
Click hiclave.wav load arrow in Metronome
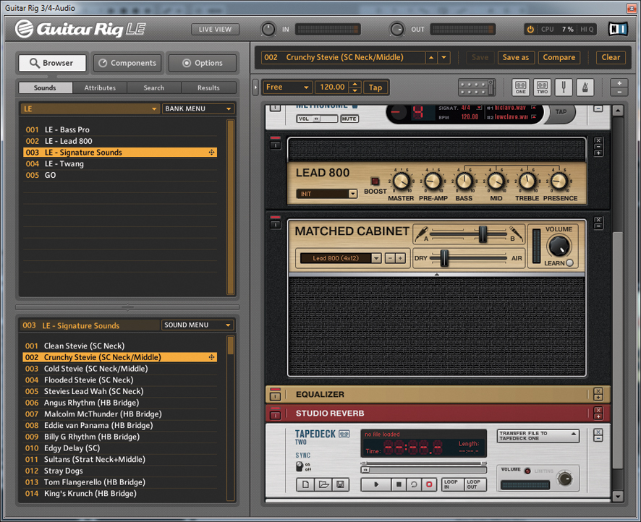coord(533,108)
